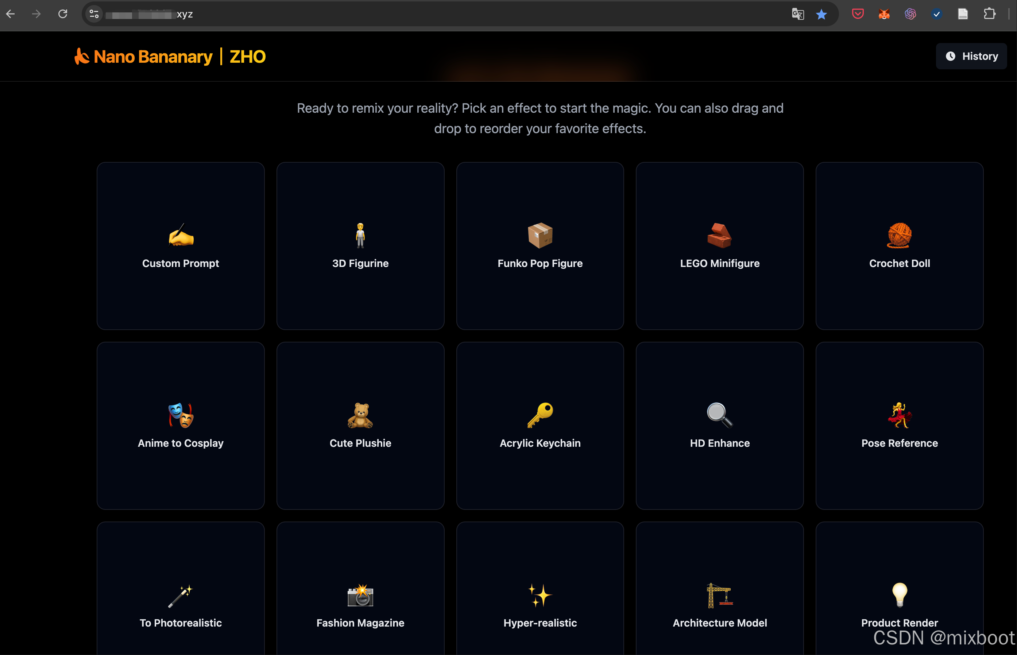Click the Architecture Model label

point(720,623)
